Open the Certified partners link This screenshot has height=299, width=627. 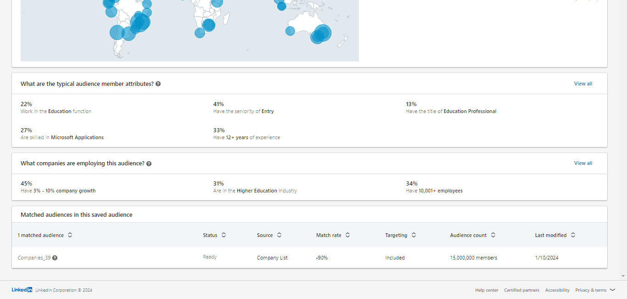point(521,290)
